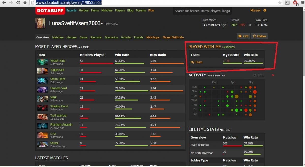The height and width of the screenshot is (167, 305).
Task: Switch to the profile Heroes tab
Action: click(x=71, y=37)
